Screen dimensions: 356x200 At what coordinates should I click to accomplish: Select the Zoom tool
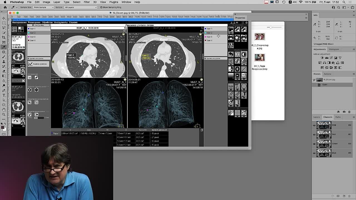pos(4,114)
